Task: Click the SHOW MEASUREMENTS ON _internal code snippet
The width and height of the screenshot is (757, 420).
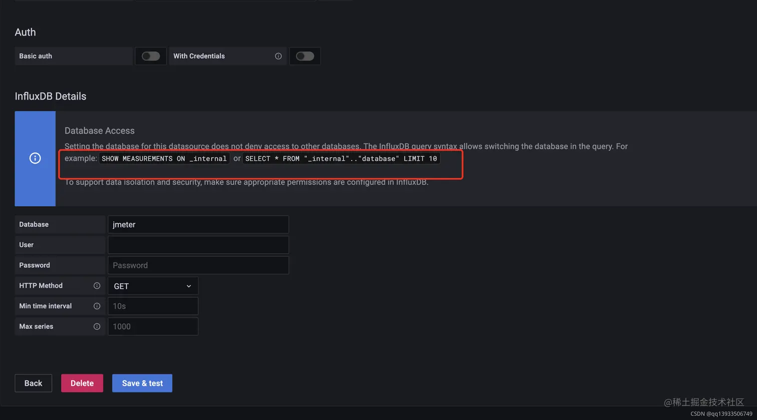Action: (164, 159)
